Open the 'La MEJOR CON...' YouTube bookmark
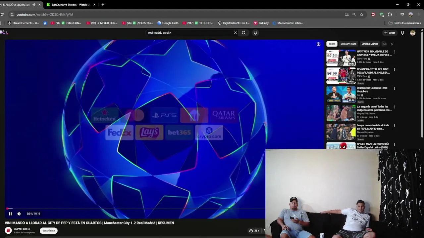Screen dimensions: 424x238 102,23
